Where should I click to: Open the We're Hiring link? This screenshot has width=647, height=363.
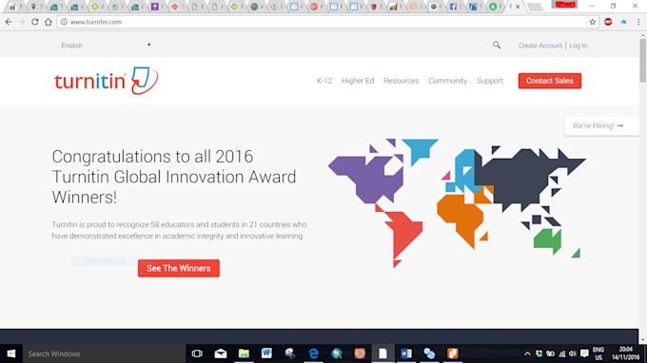(598, 125)
